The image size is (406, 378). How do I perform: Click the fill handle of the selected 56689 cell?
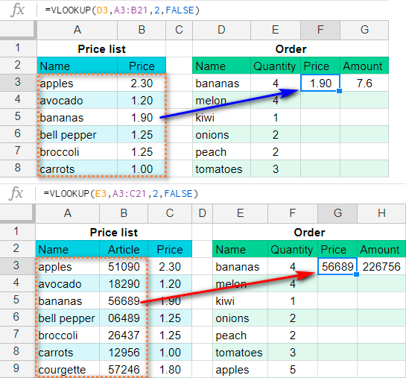(x=357, y=274)
